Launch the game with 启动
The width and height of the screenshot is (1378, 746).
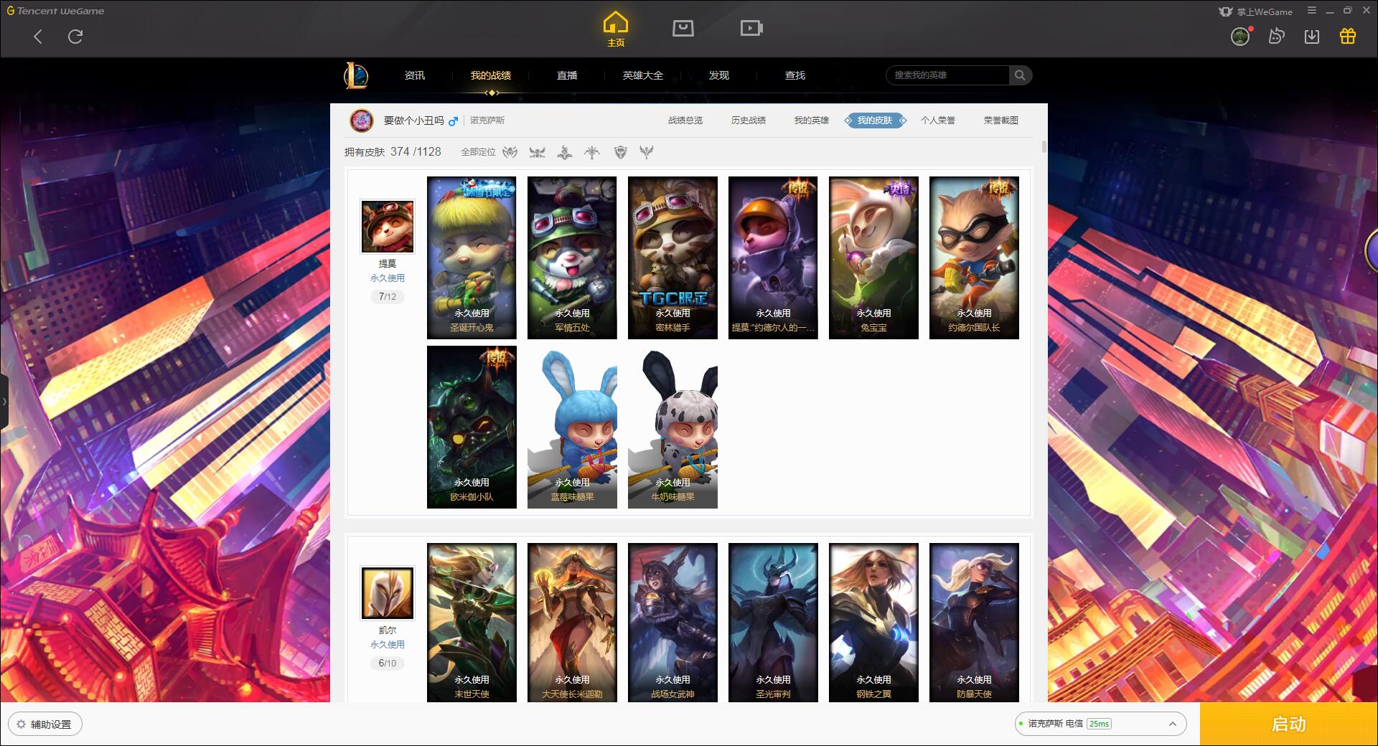point(1289,724)
